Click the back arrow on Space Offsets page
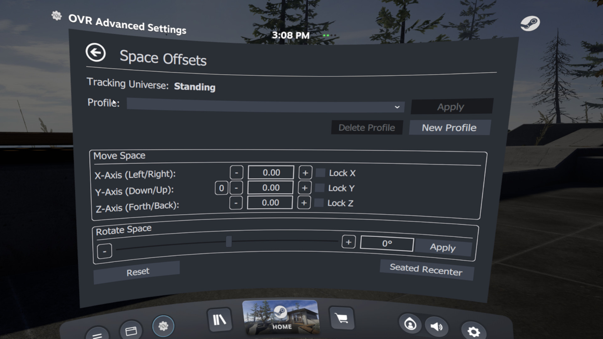 pyautogui.click(x=95, y=52)
